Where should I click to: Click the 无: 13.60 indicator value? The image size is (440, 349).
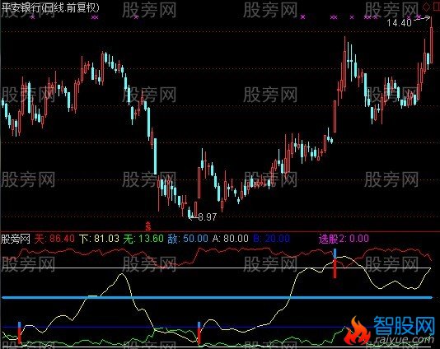pyautogui.click(x=143, y=239)
